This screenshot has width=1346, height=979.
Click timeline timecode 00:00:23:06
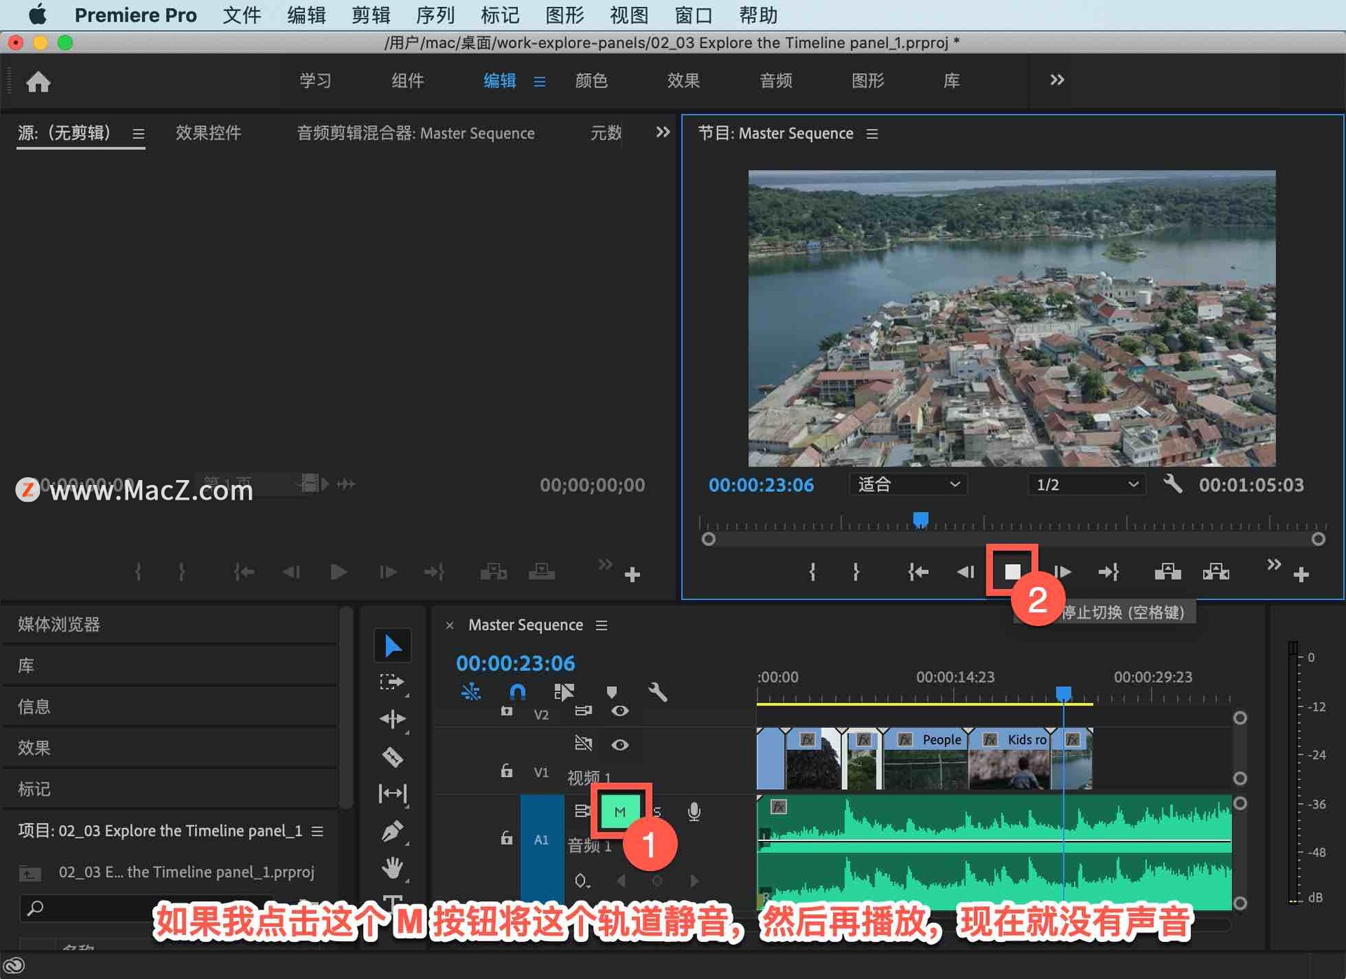(x=515, y=663)
